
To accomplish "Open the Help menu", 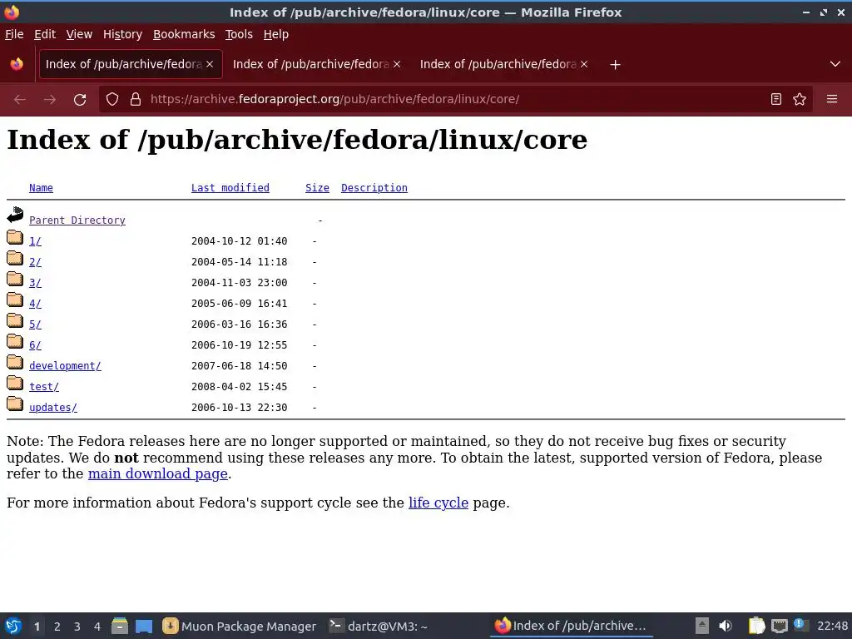I will (x=276, y=34).
